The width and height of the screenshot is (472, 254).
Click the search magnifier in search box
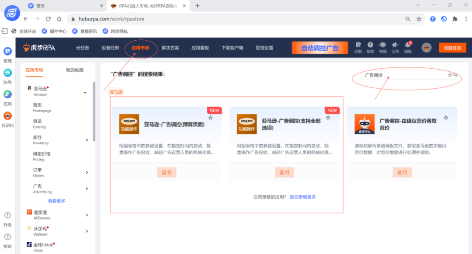(455, 75)
